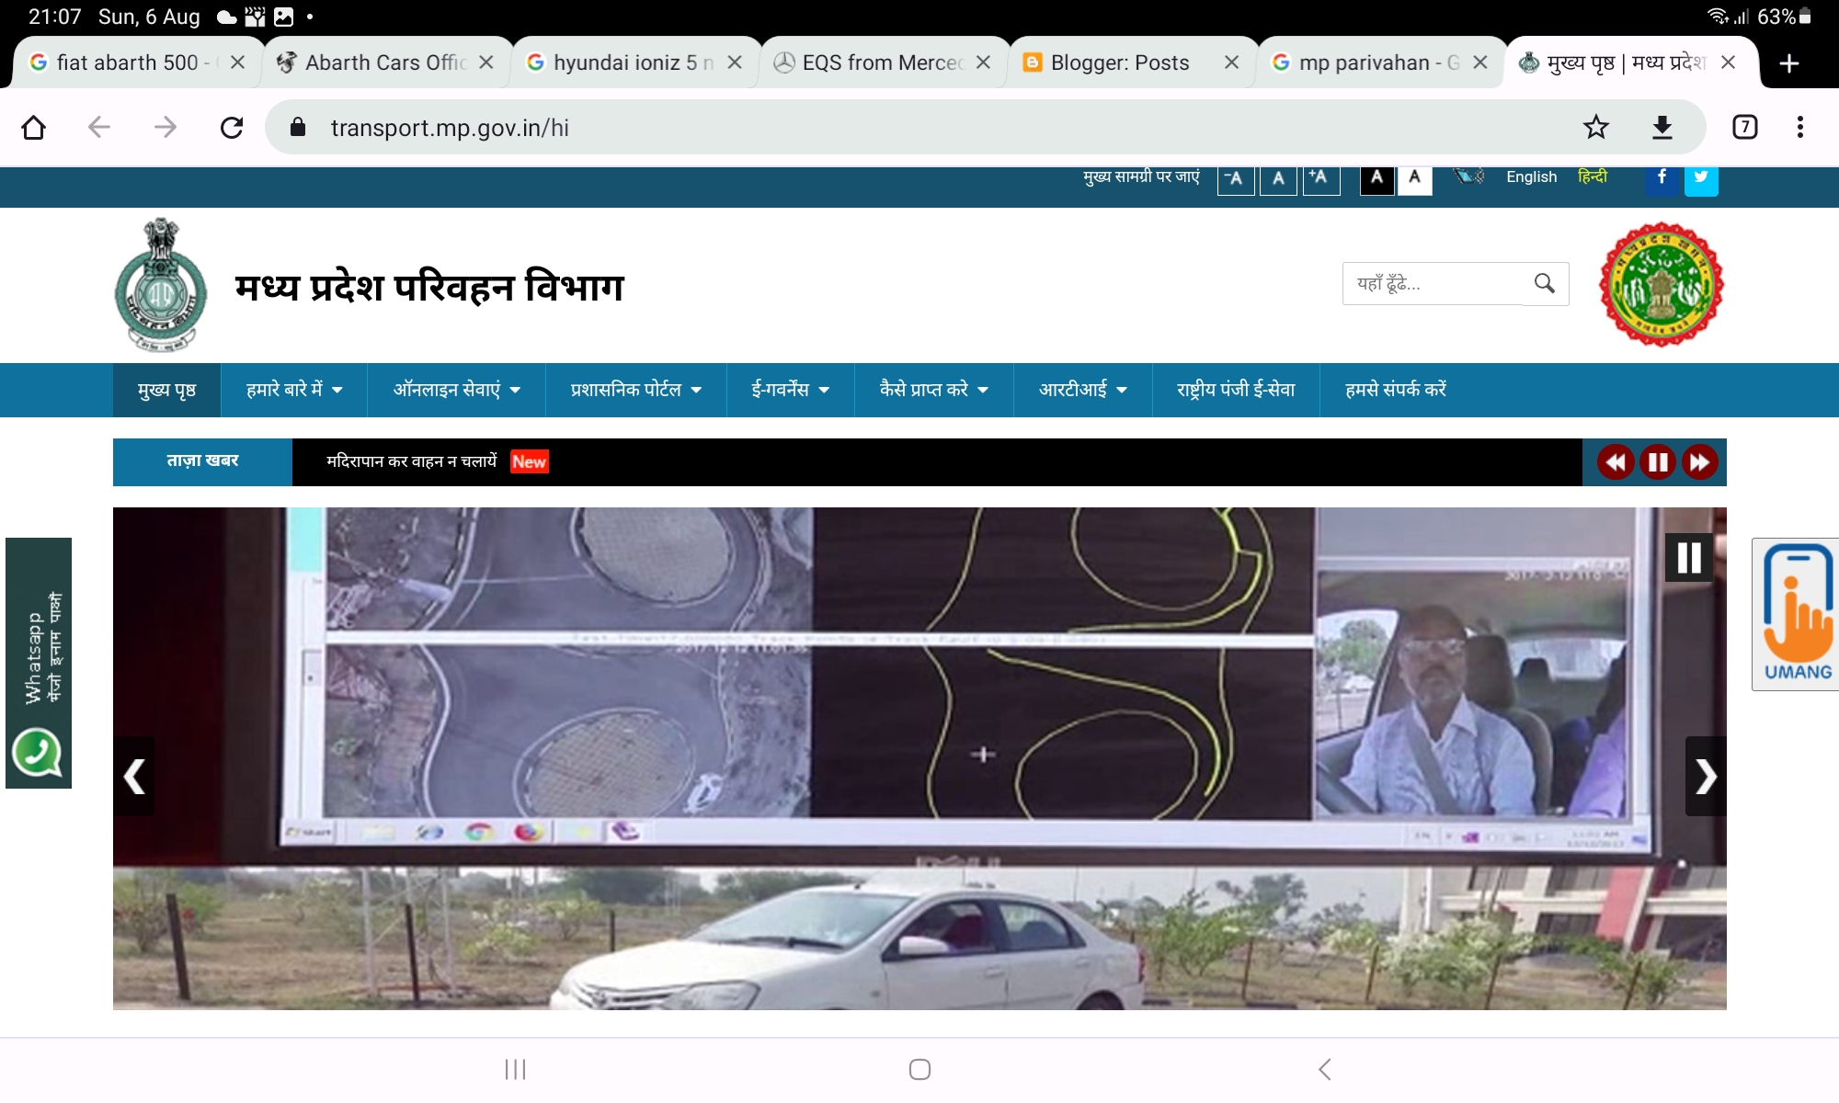Switch to the Blogger: Posts tab
The image size is (1839, 1103).
click(1120, 63)
